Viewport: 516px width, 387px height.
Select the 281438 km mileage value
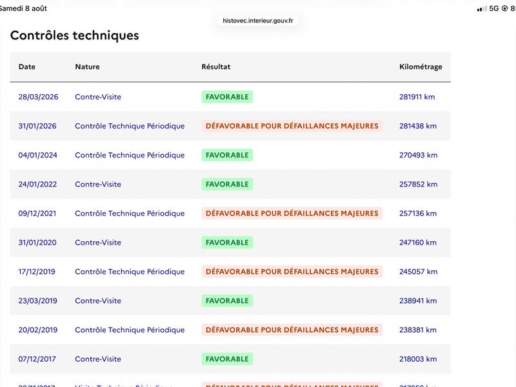[418, 126]
